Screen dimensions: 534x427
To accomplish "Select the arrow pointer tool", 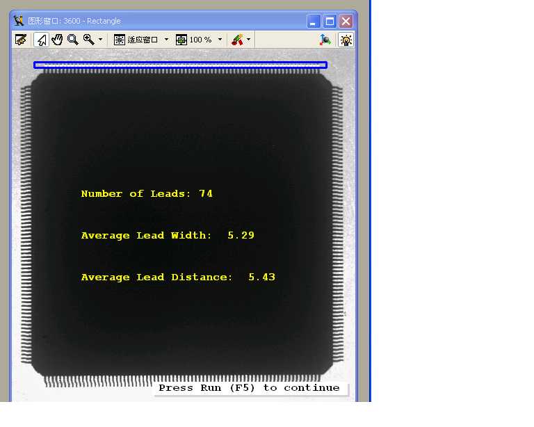I will (42, 40).
